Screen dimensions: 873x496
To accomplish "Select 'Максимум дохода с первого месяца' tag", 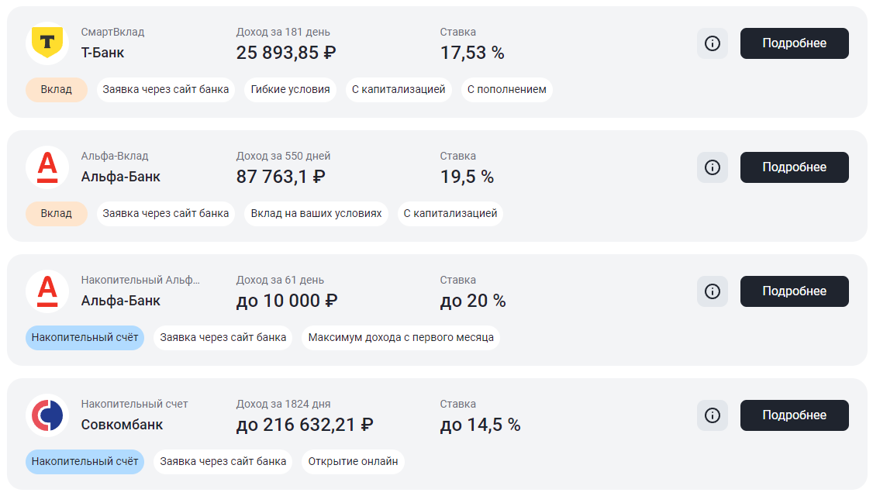I will 401,337.
